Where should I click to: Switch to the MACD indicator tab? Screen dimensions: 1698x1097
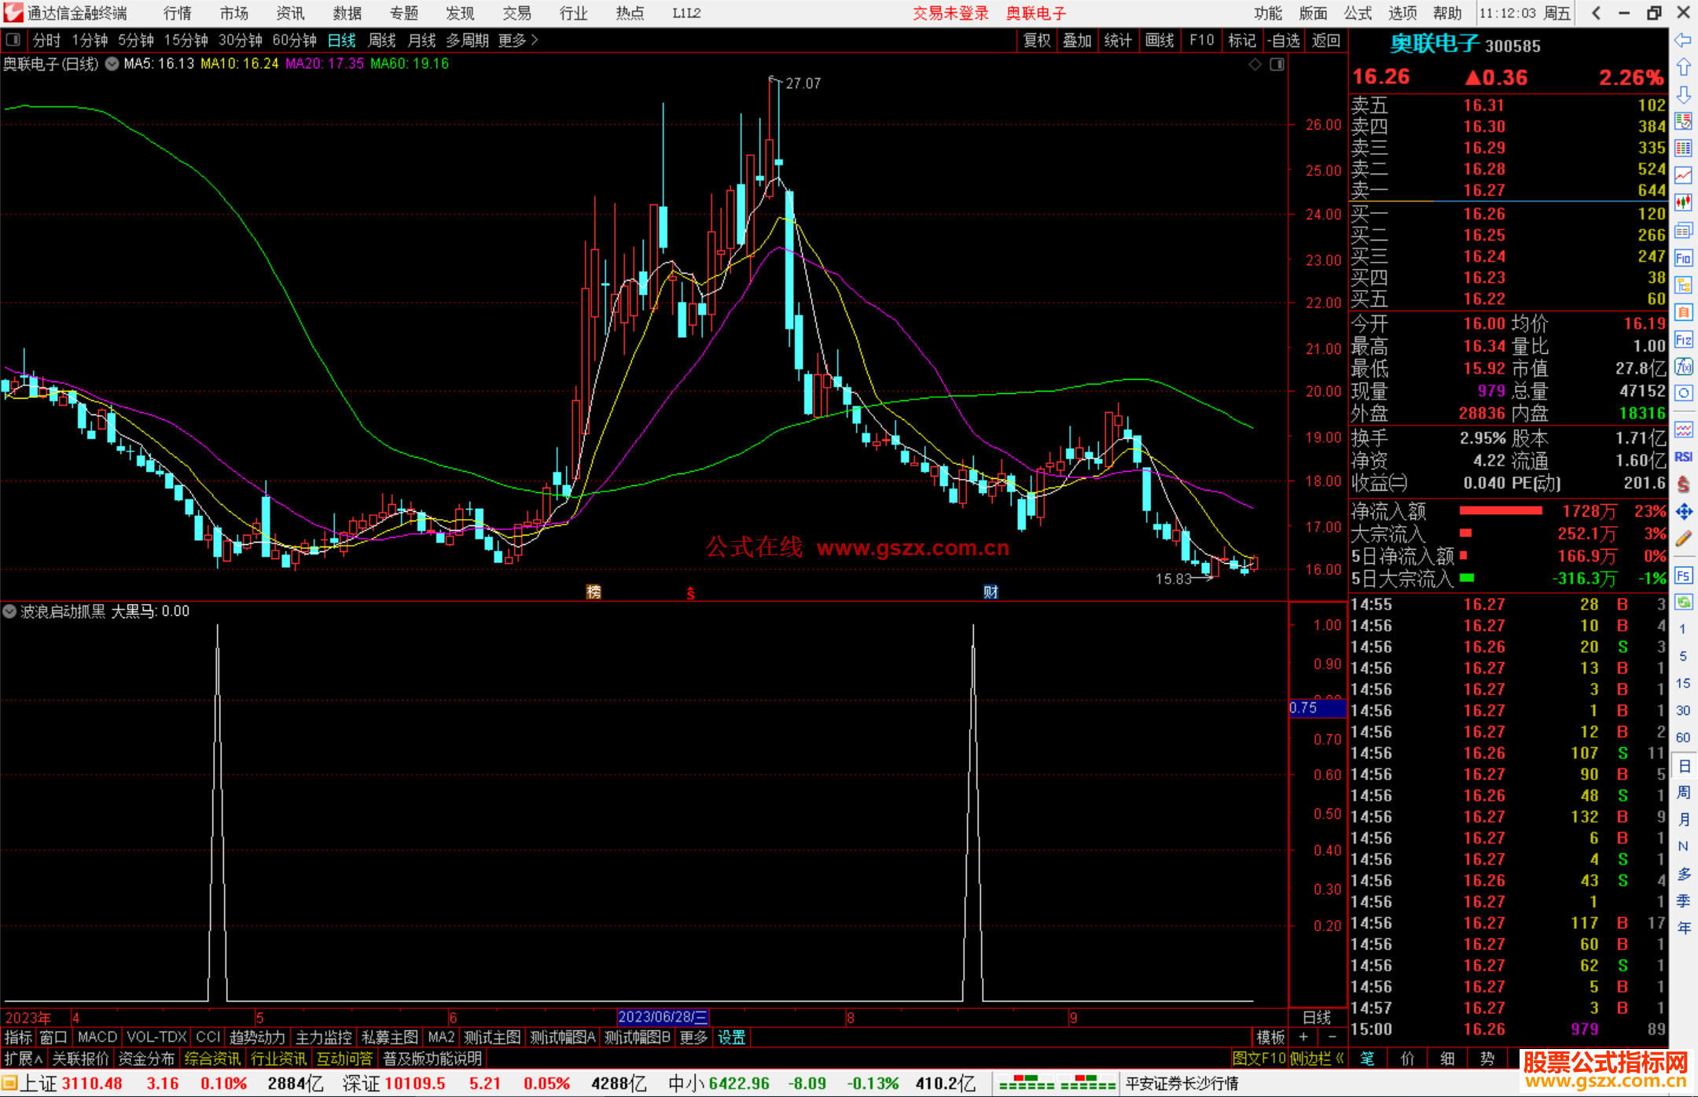tap(97, 1037)
